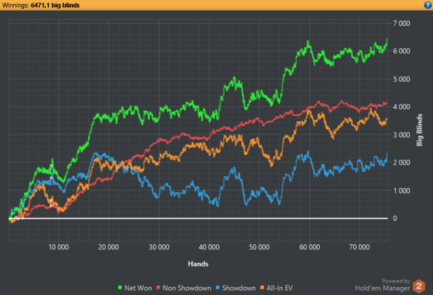Click the Winnings 6471,1 big blinds header text

pos(41,5)
